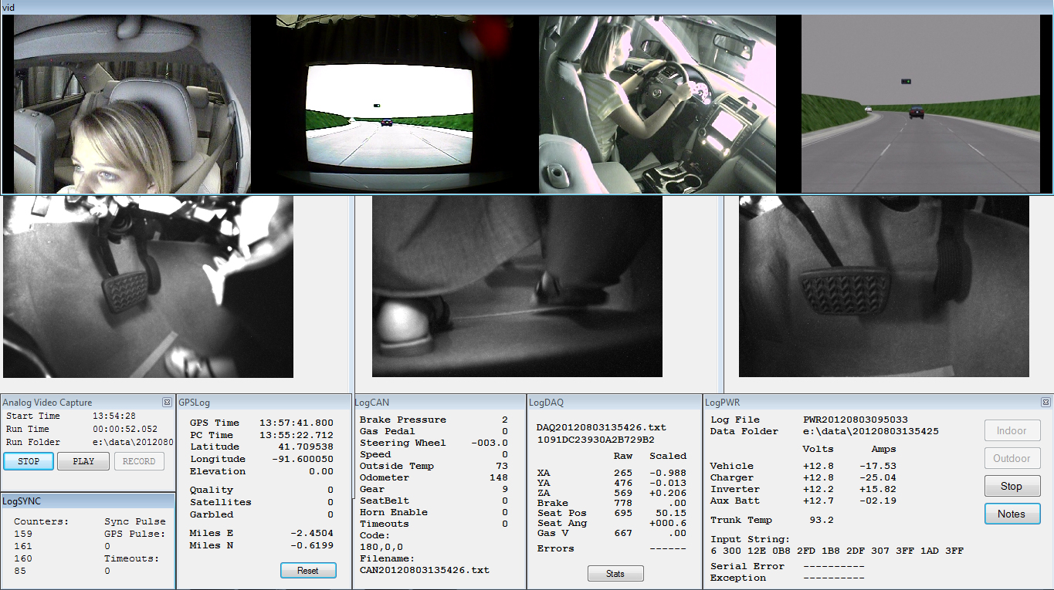Close the LogPWR panel
Viewport: 1054px width, 590px height.
click(1046, 403)
